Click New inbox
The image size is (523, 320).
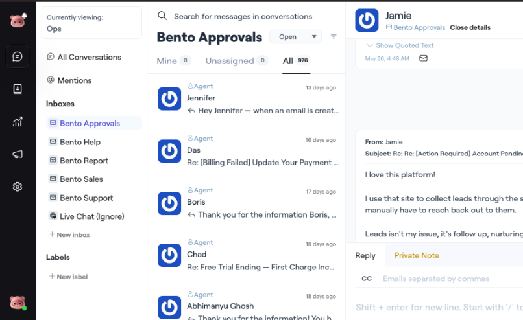[69, 234]
